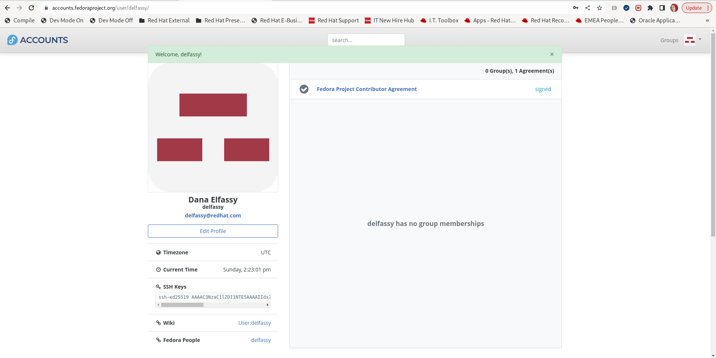Open the Chrome three-dot menu
The height and width of the screenshot is (358, 716).
[x=708, y=8]
